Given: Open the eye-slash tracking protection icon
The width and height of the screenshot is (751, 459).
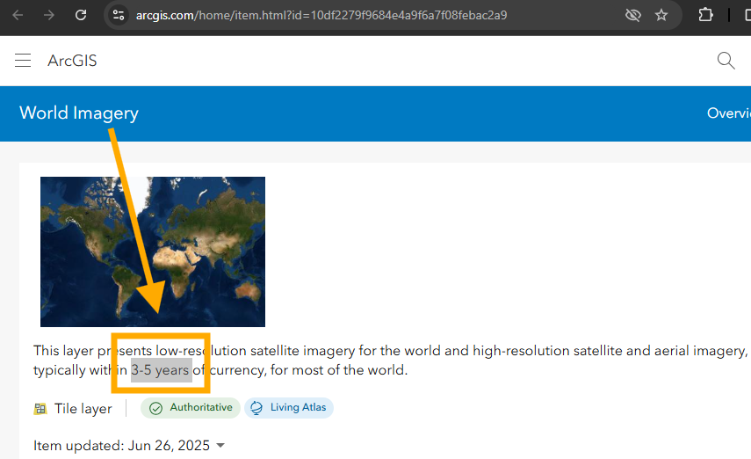Looking at the screenshot, I should click(632, 15).
